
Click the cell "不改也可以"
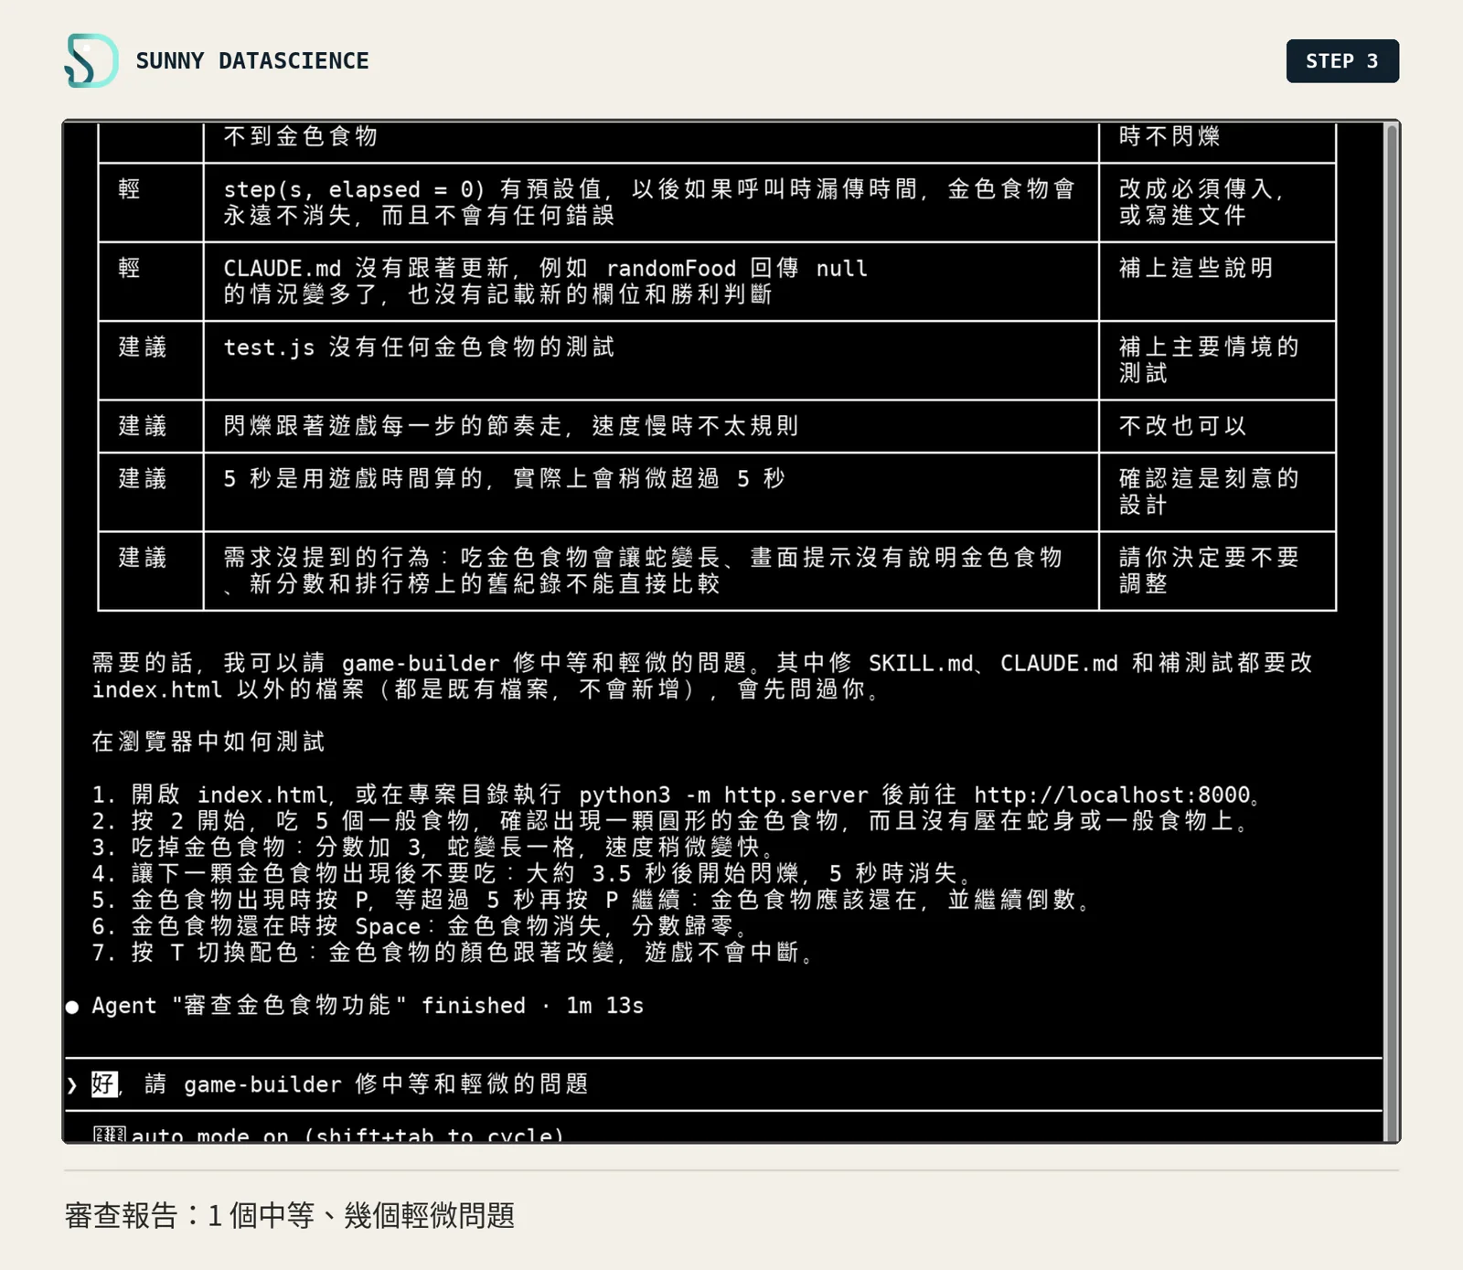tap(1217, 426)
